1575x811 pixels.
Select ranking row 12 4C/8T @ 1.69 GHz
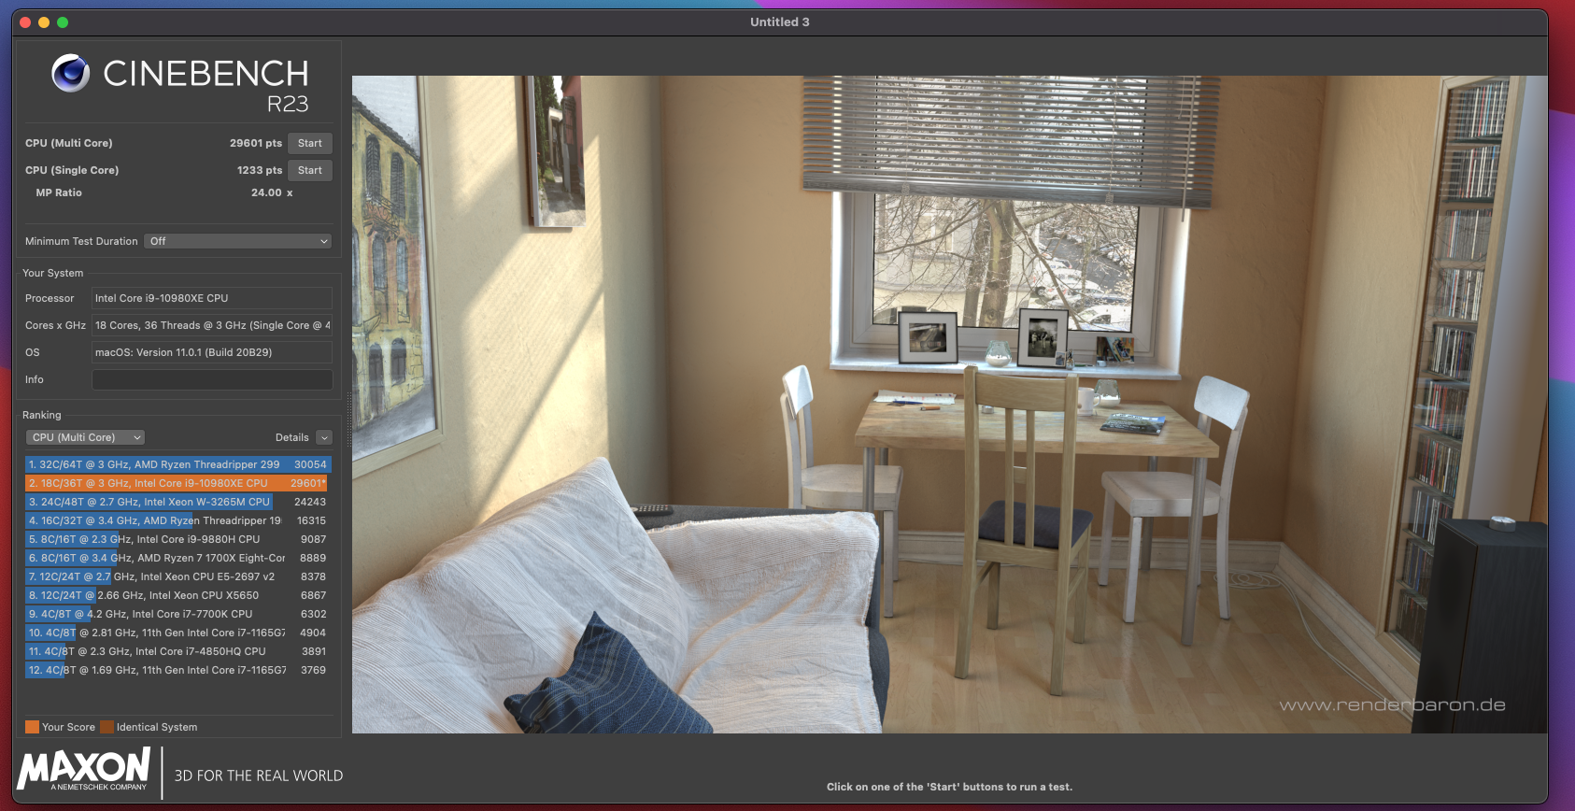point(177,670)
